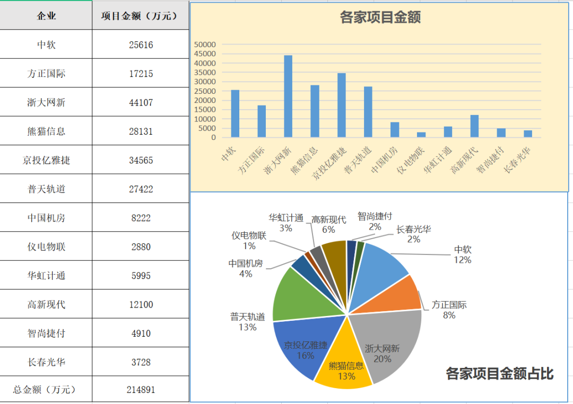The height and width of the screenshot is (404, 573).
Task: Click the 中国机房 4% pie data label
Action: 246,268
